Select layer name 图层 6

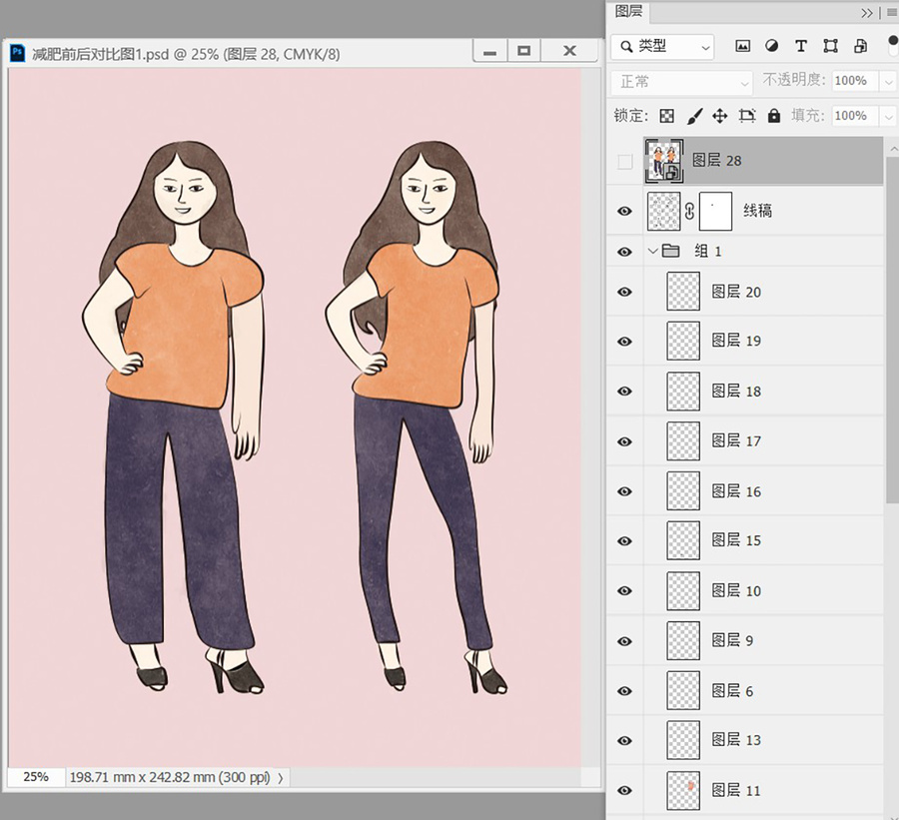(x=732, y=691)
